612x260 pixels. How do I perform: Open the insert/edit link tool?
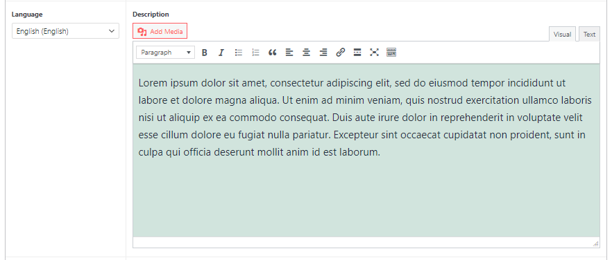tap(340, 53)
